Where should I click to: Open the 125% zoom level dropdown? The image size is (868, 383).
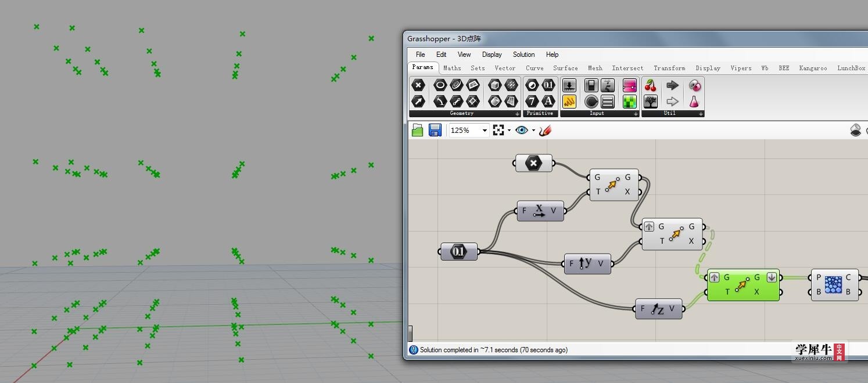[x=485, y=131]
